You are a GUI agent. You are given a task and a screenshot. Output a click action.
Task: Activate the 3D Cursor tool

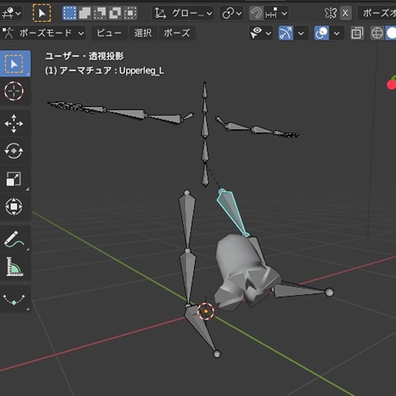coord(14,92)
